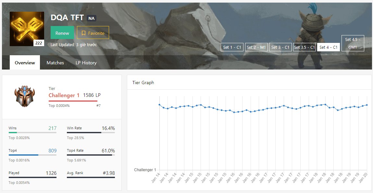Click the first data point on the tier graph
This screenshot has height=193, width=373.
click(159, 105)
